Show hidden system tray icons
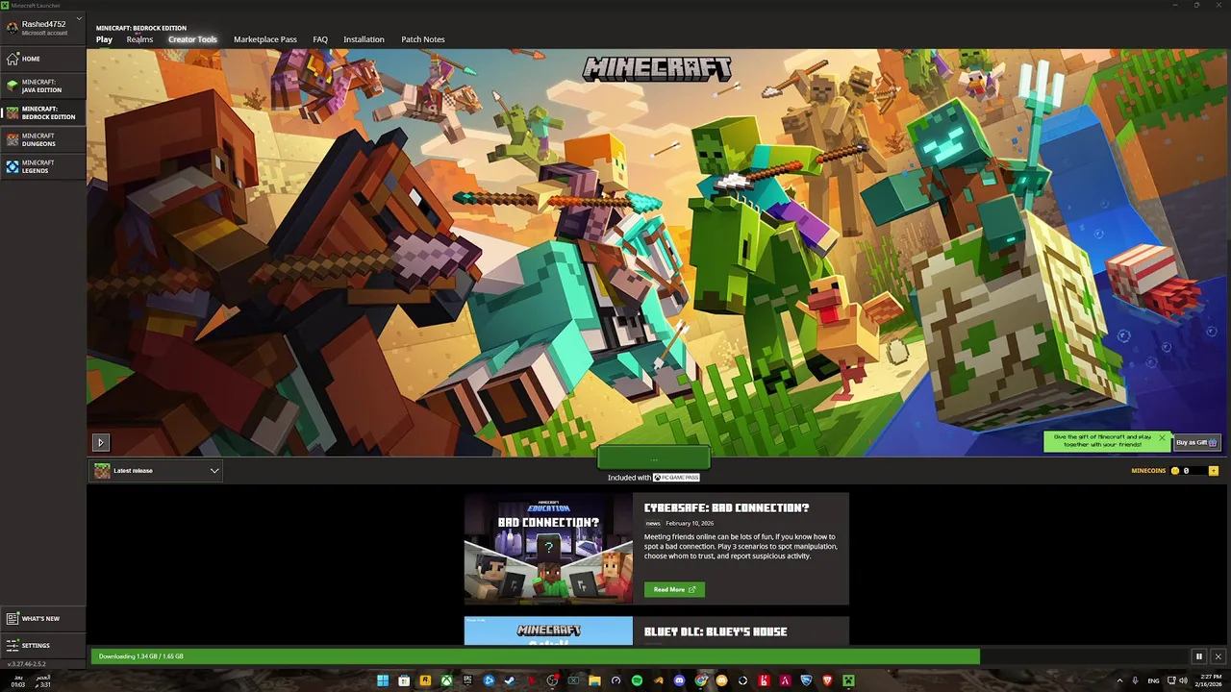Viewport: 1231px width, 692px height. point(1120,680)
